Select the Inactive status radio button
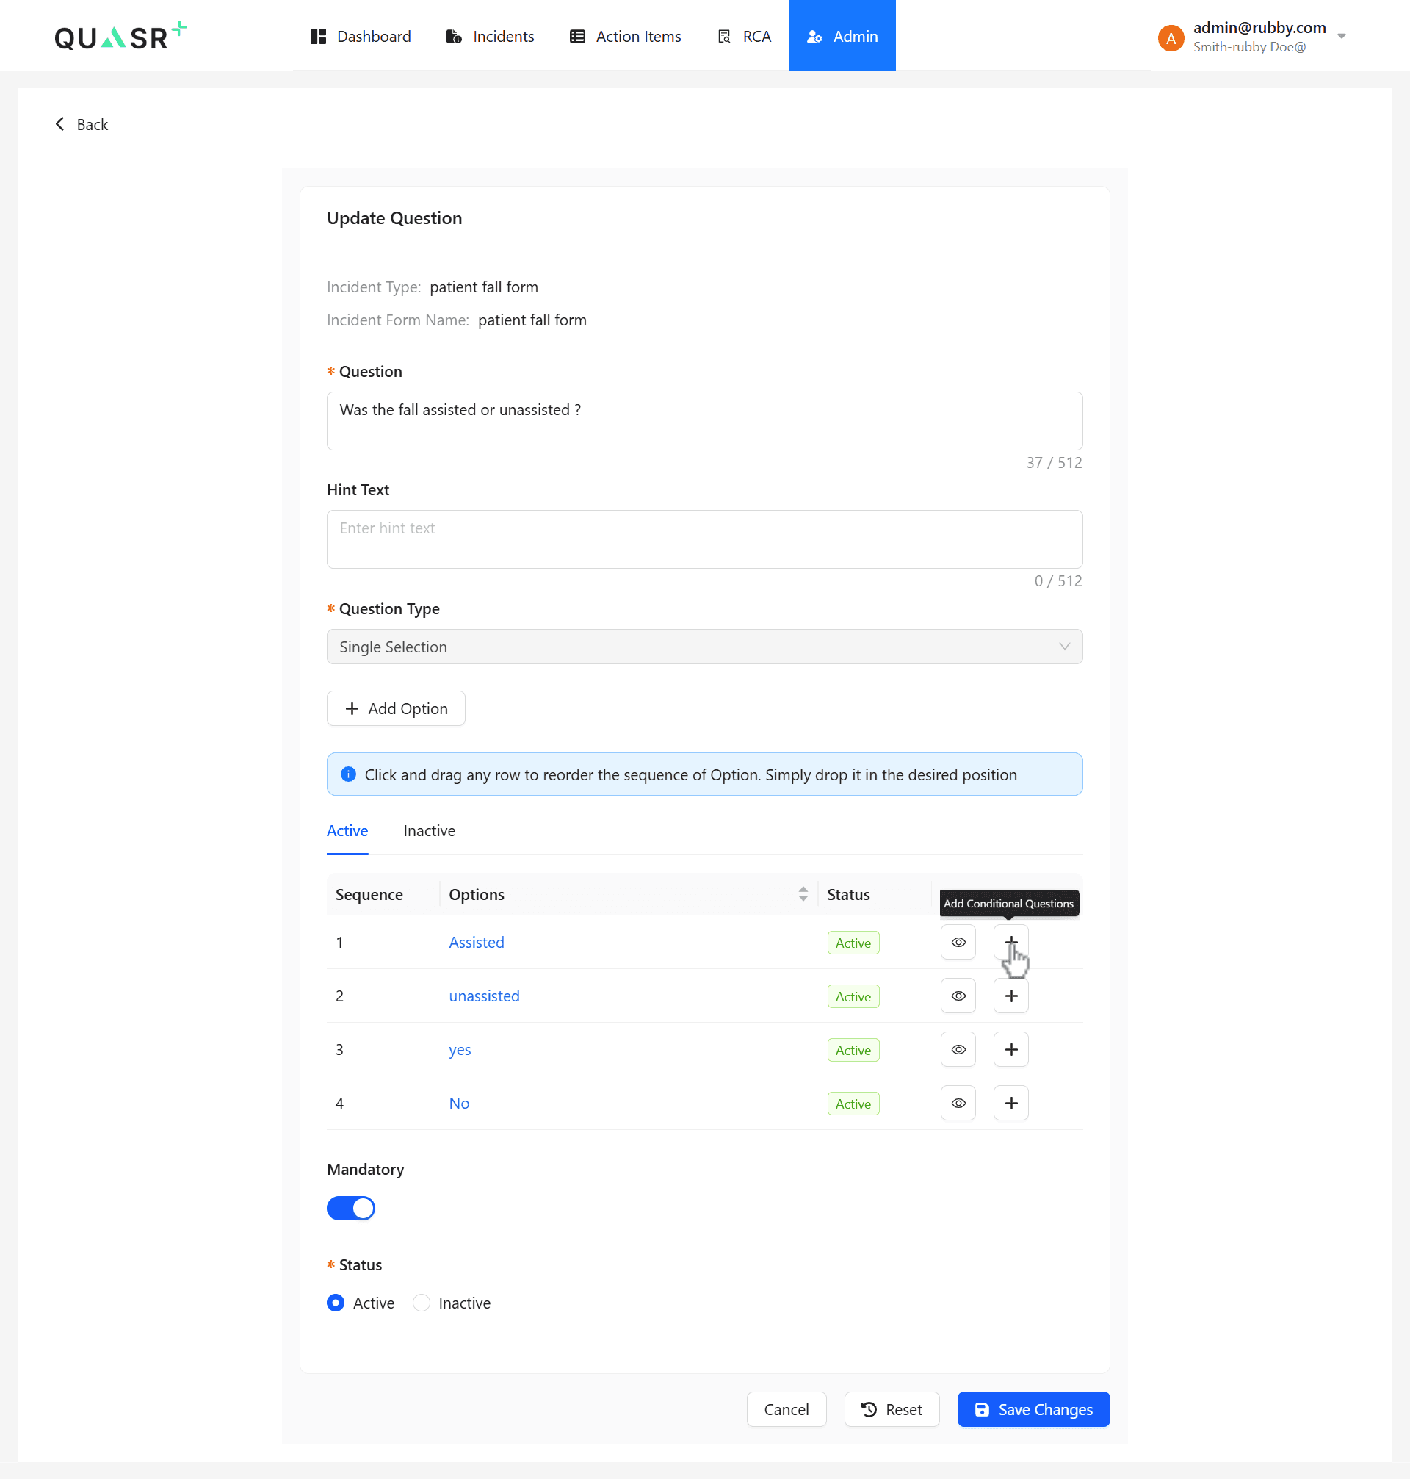 pos(421,1303)
